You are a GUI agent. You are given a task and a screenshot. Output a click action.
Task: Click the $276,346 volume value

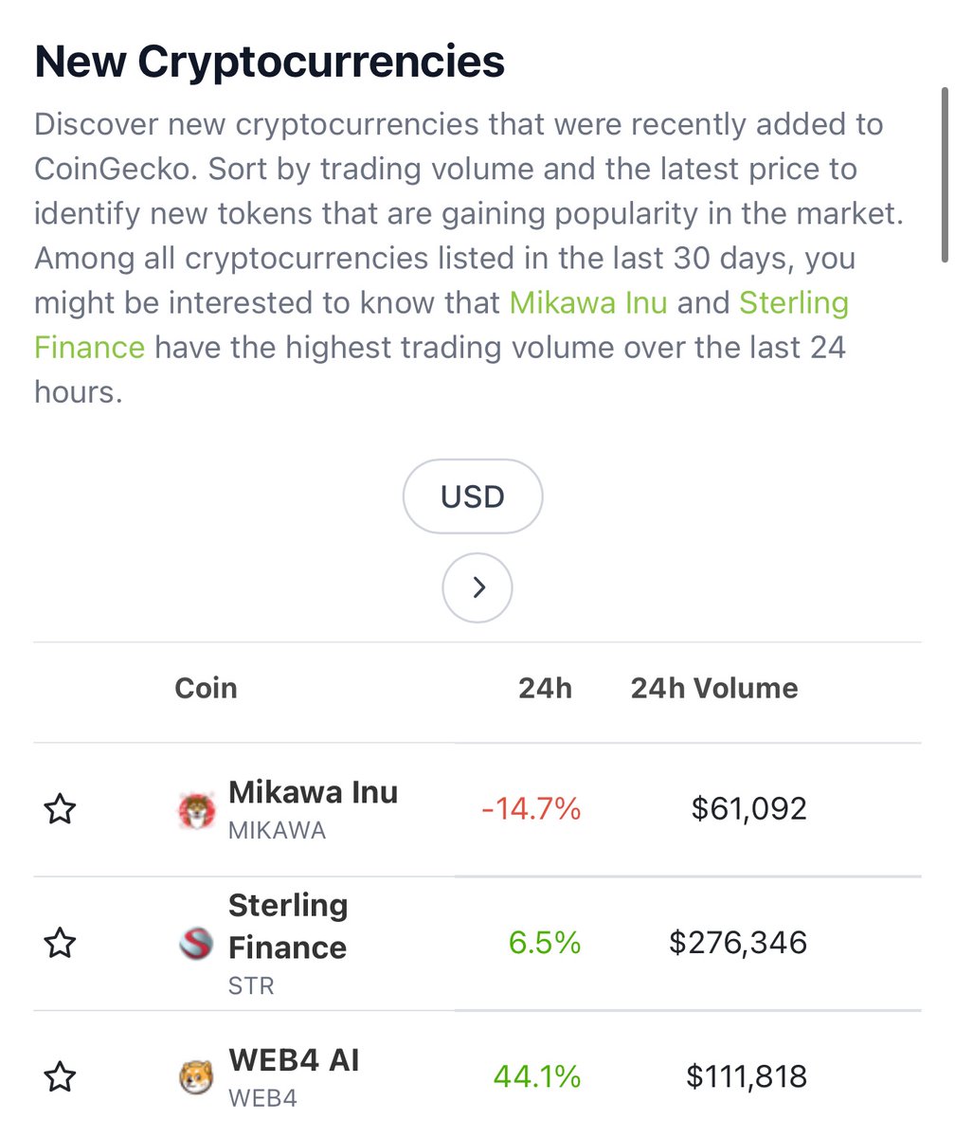pos(738,943)
